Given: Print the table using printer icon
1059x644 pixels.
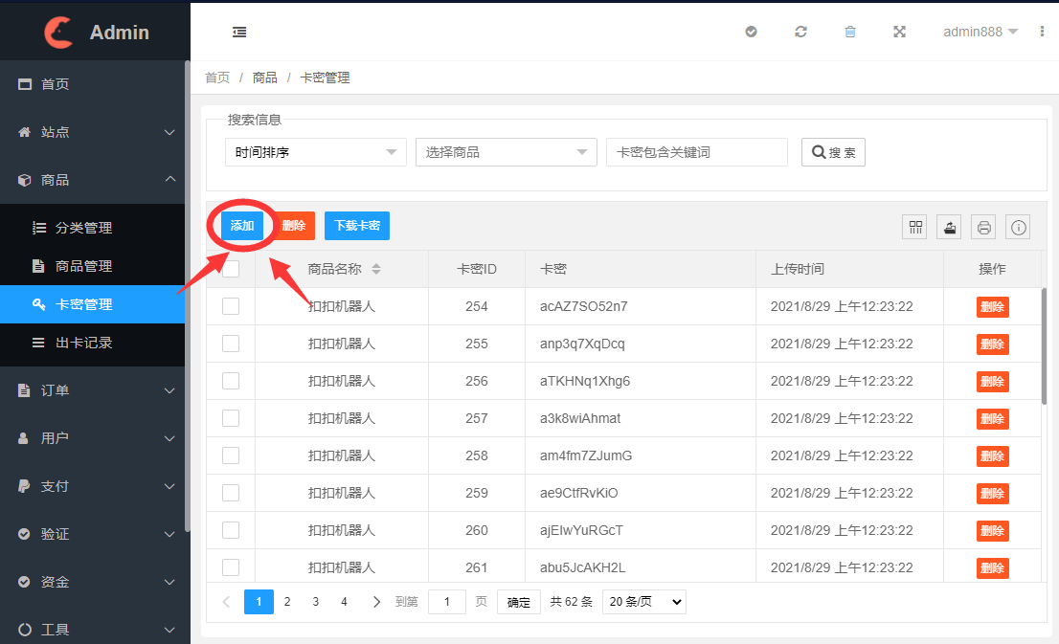Looking at the screenshot, I should pyautogui.click(x=983, y=228).
